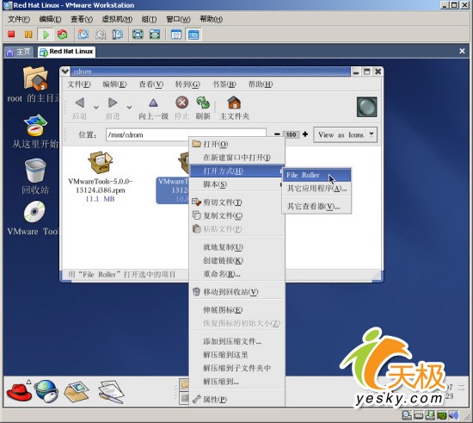Click the green network adapter icon in VMware status bar
Viewport: 473px width, 423px height.
click(442, 415)
